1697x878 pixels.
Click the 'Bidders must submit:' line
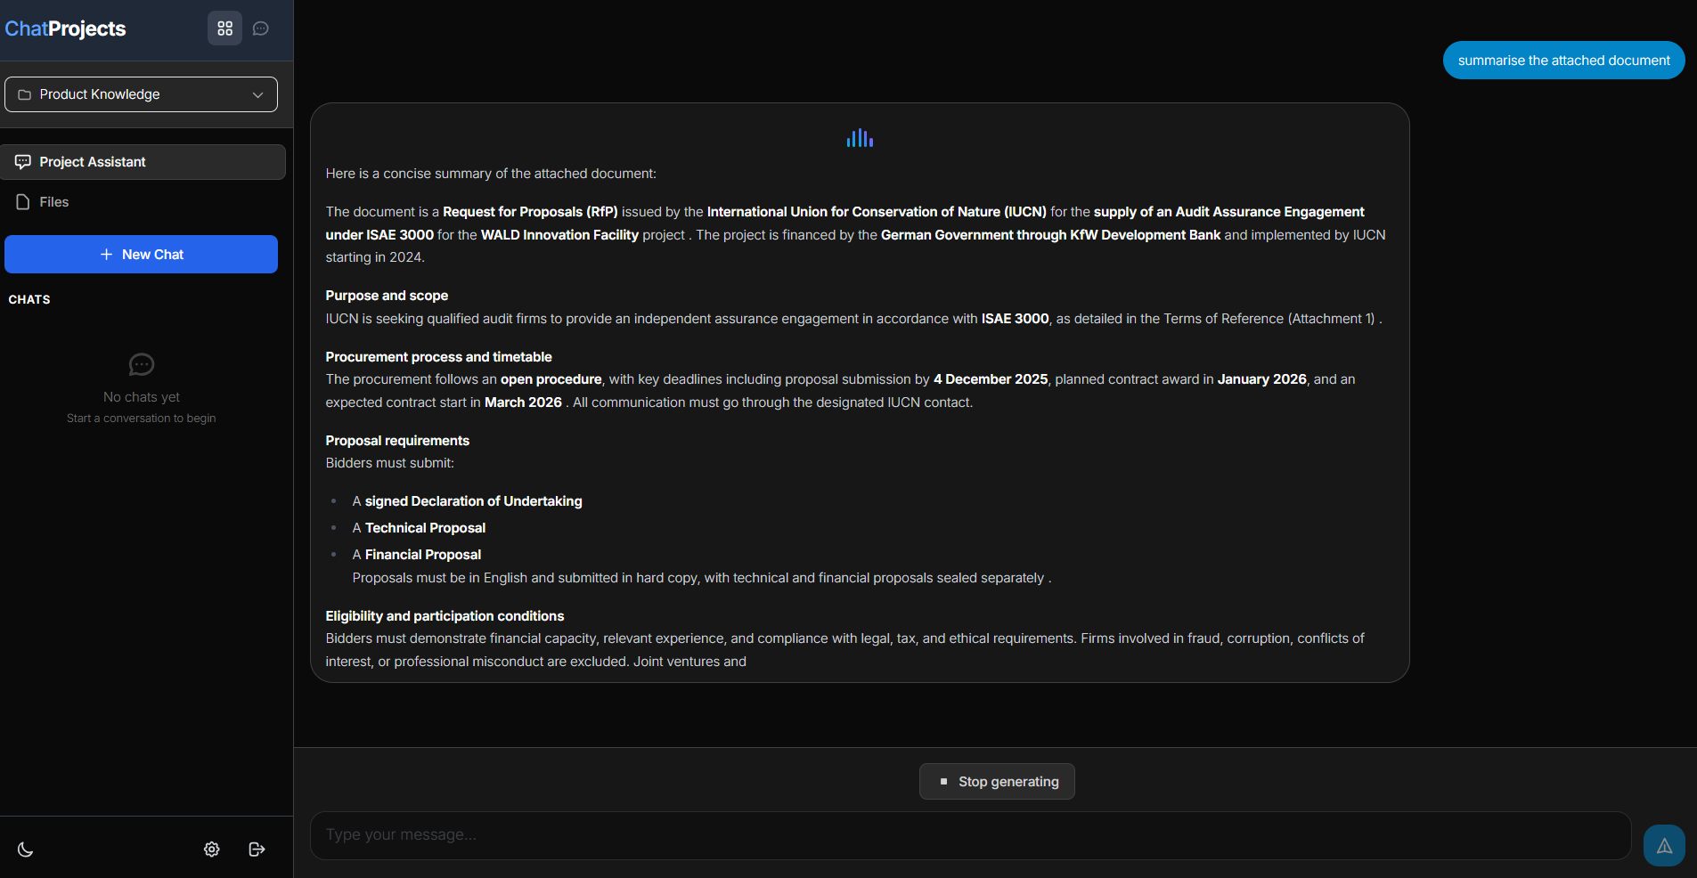coord(390,463)
